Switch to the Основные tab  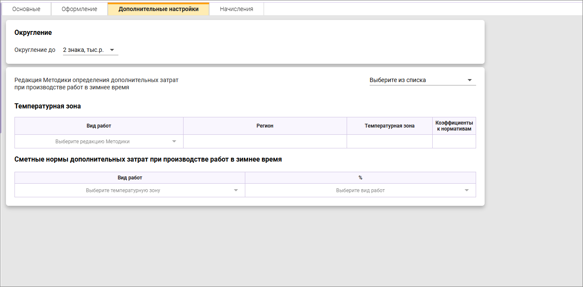click(x=26, y=9)
